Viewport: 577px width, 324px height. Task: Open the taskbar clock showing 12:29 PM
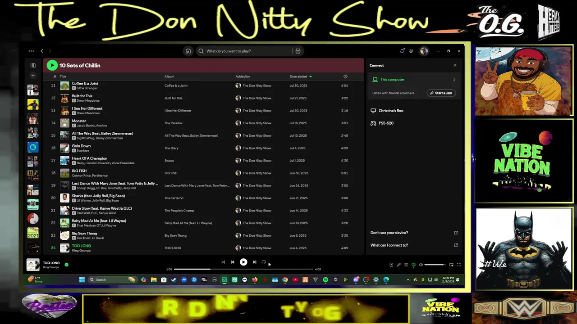click(x=449, y=279)
